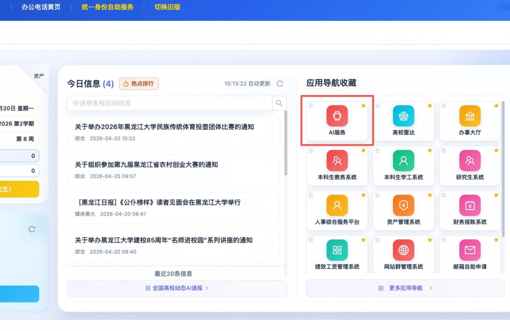The width and height of the screenshot is (510, 331).
Task: Click the 热点排行 button
Action: coord(139,84)
